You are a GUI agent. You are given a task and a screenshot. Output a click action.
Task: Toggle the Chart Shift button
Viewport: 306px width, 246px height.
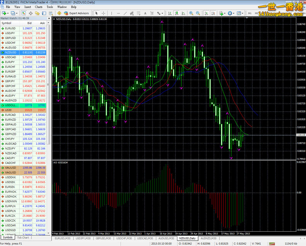[x=213, y=13]
